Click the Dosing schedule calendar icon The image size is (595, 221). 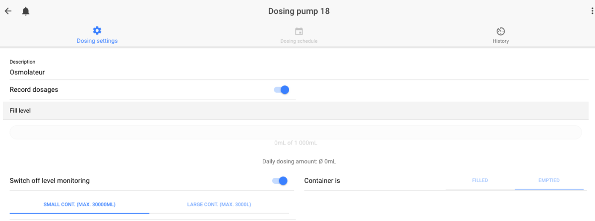pyautogui.click(x=299, y=31)
